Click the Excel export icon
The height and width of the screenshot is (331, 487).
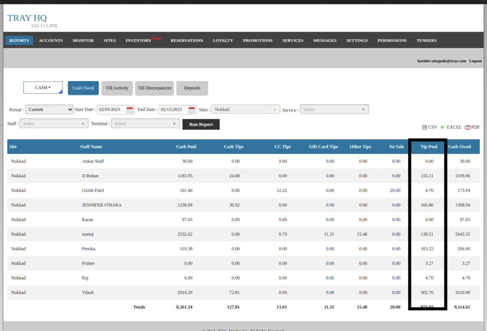coord(443,127)
